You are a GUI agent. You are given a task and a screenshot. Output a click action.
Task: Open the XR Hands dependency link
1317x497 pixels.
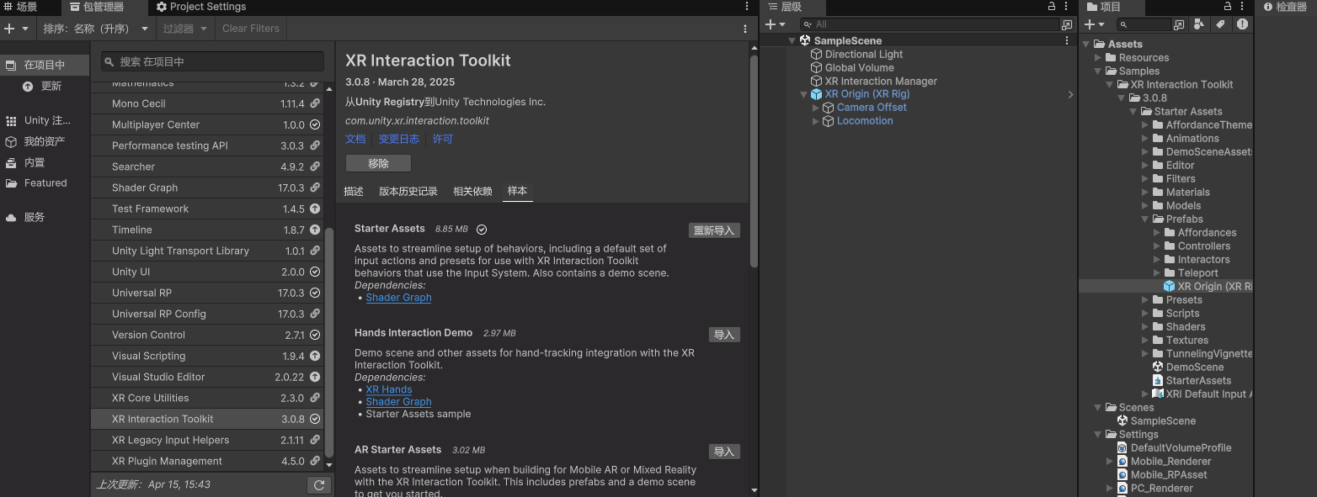coord(389,389)
